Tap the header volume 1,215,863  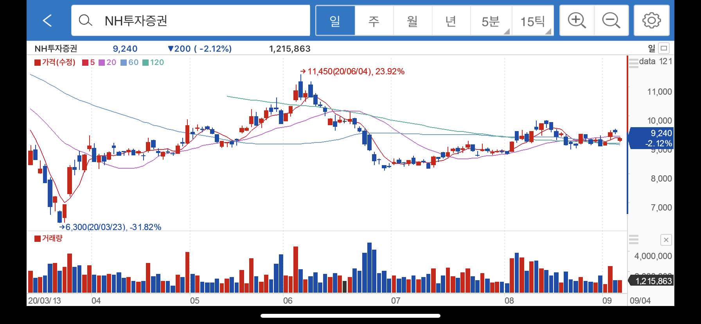[290, 49]
